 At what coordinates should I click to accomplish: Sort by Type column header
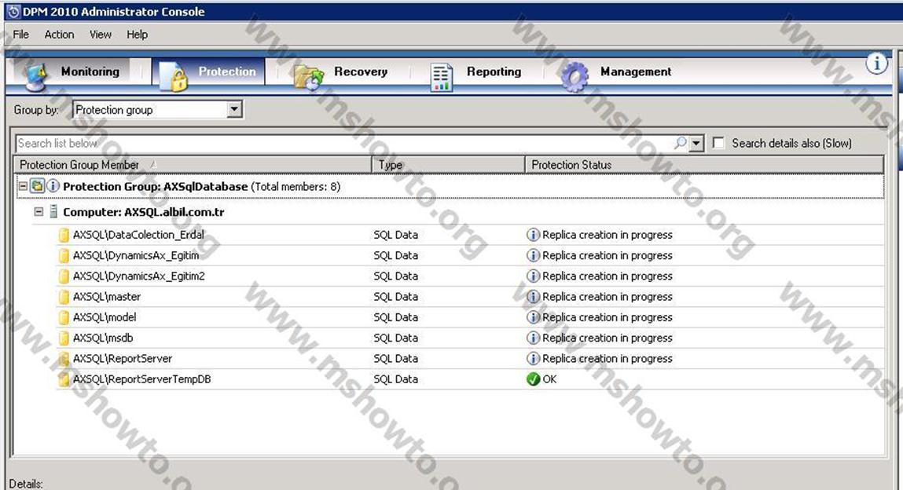pos(449,164)
